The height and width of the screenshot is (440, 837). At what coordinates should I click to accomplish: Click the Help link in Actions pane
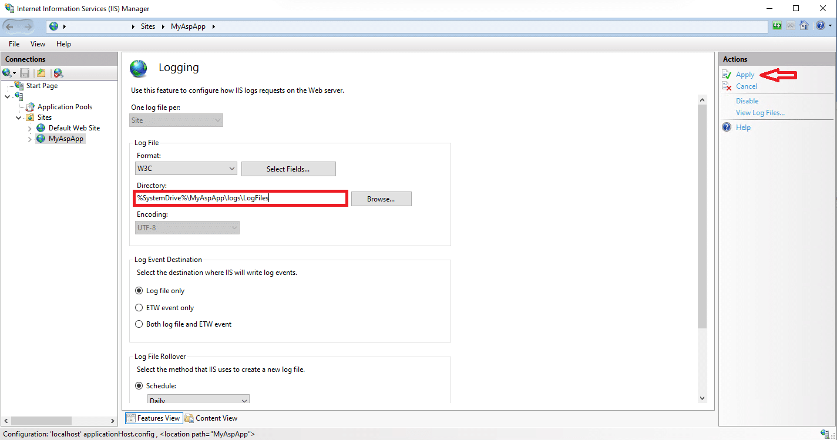[743, 127]
